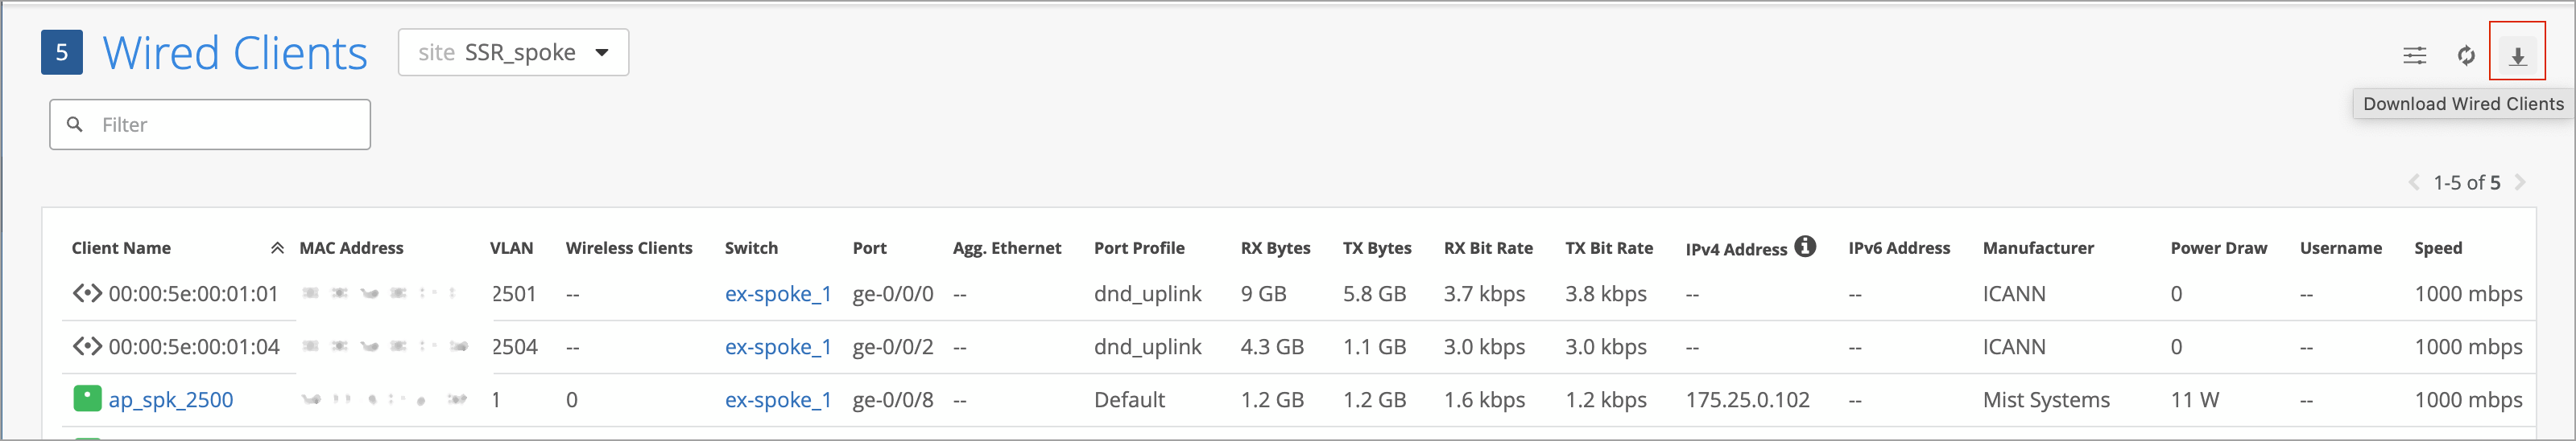2576x441 pixels.
Task: Click the refresh icon
Action: tap(2466, 56)
